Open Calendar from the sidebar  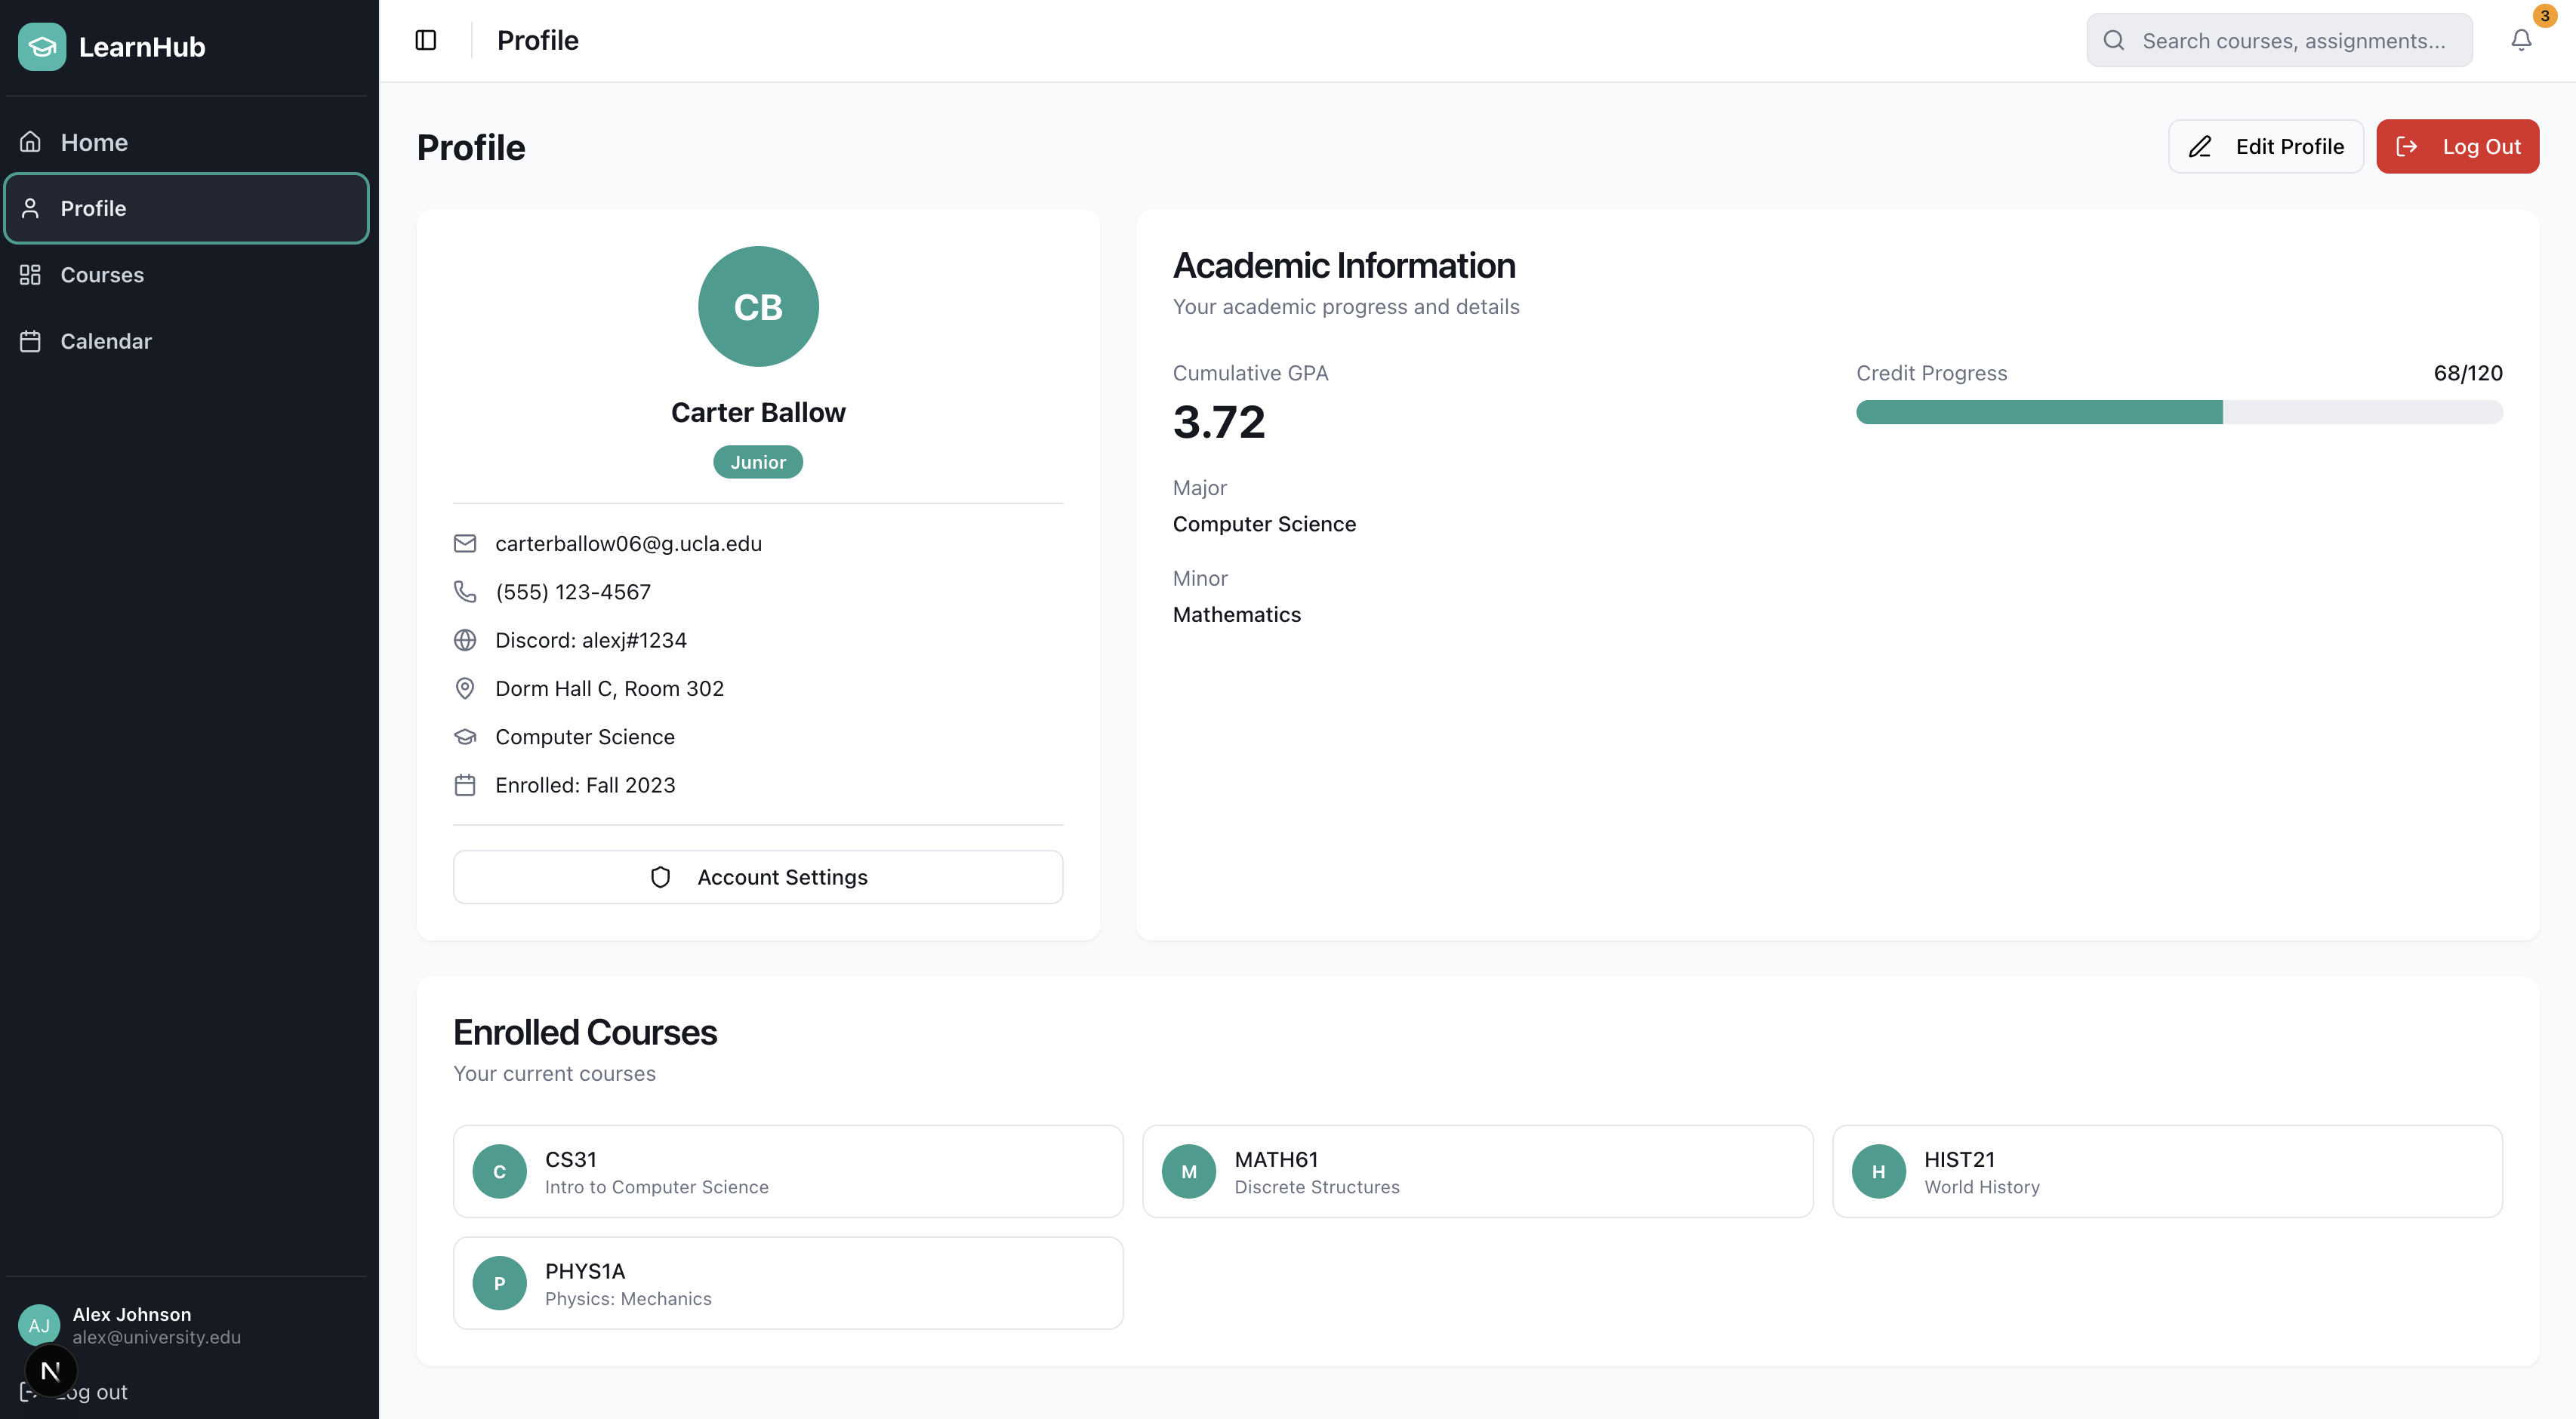point(106,341)
